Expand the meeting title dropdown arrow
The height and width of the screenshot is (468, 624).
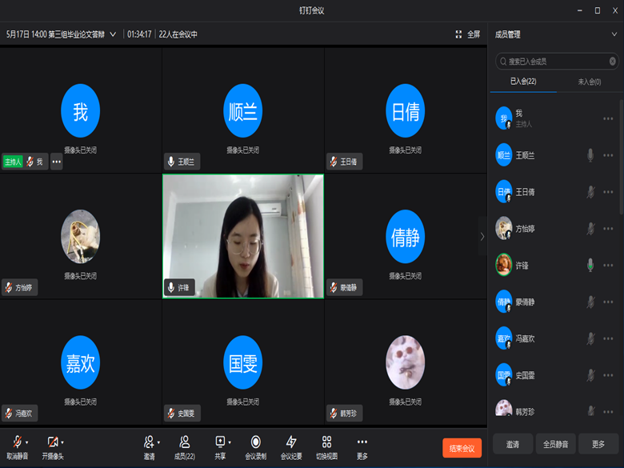[113, 34]
